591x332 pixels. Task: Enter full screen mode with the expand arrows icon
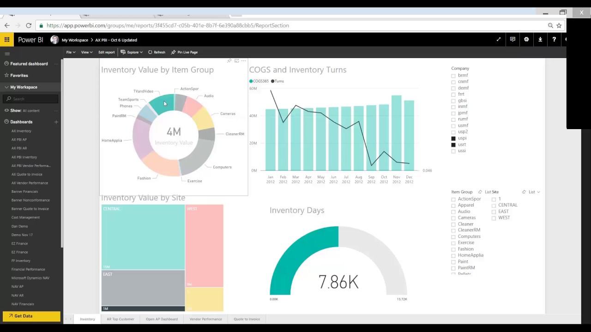(499, 40)
